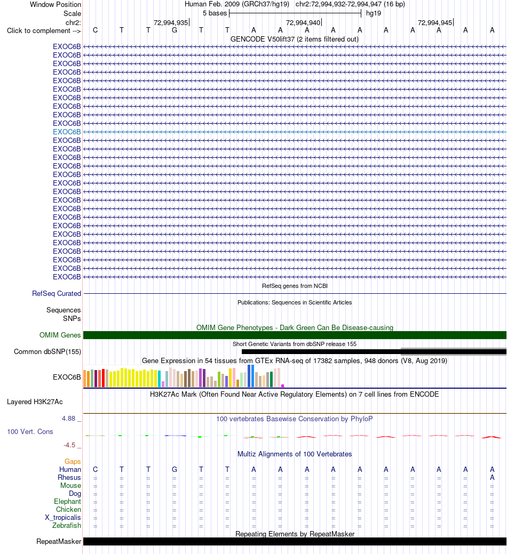Click the 'chr2:' ruler label
The height and width of the screenshot is (554, 507).
73,22
